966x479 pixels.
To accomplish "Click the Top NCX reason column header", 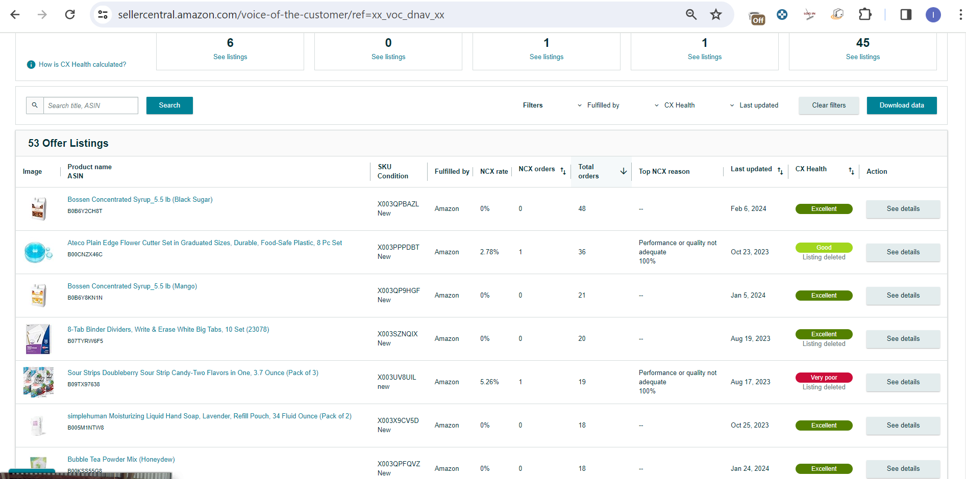I will coord(664,172).
